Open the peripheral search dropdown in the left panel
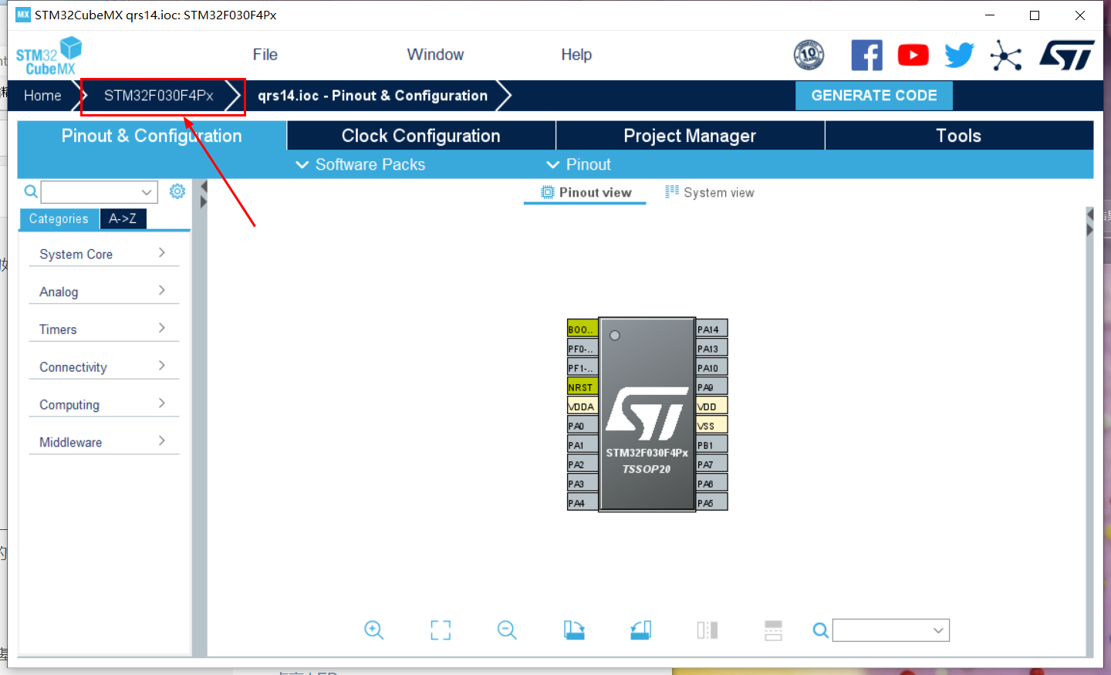Viewport: 1111px width, 675px height. tap(147, 192)
